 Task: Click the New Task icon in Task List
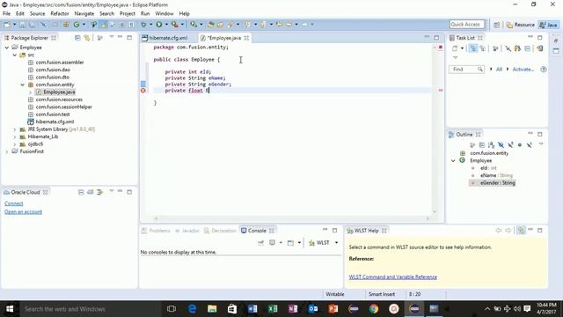tap(455, 48)
